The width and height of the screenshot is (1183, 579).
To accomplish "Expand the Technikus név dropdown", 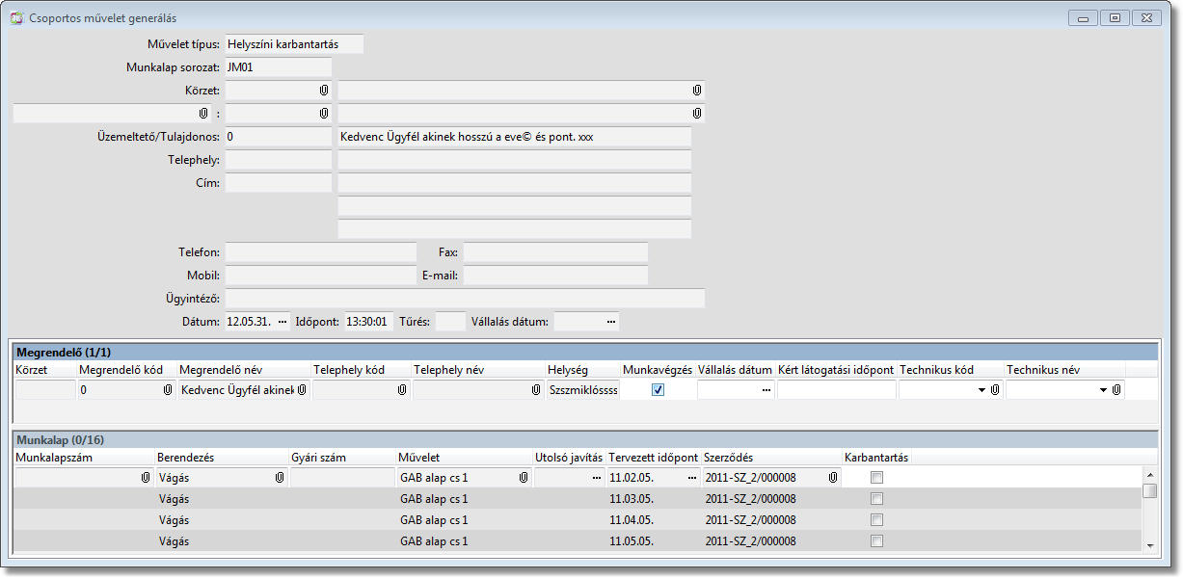I will click(1104, 390).
